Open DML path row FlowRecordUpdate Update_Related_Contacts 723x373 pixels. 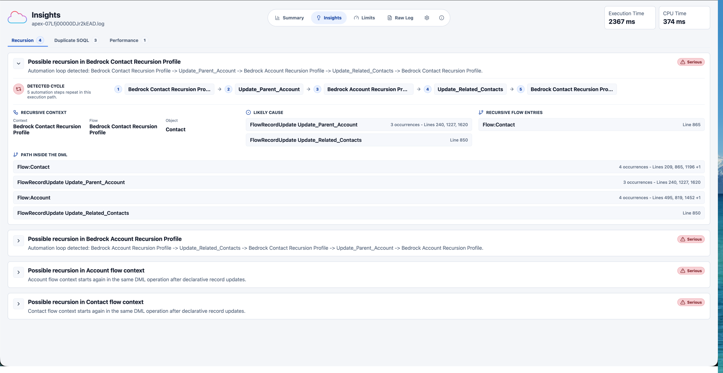pos(359,213)
